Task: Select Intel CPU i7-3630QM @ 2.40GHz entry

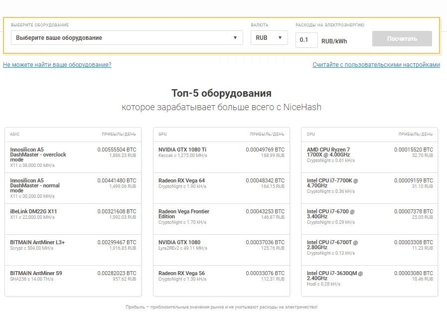Action: 369,281
